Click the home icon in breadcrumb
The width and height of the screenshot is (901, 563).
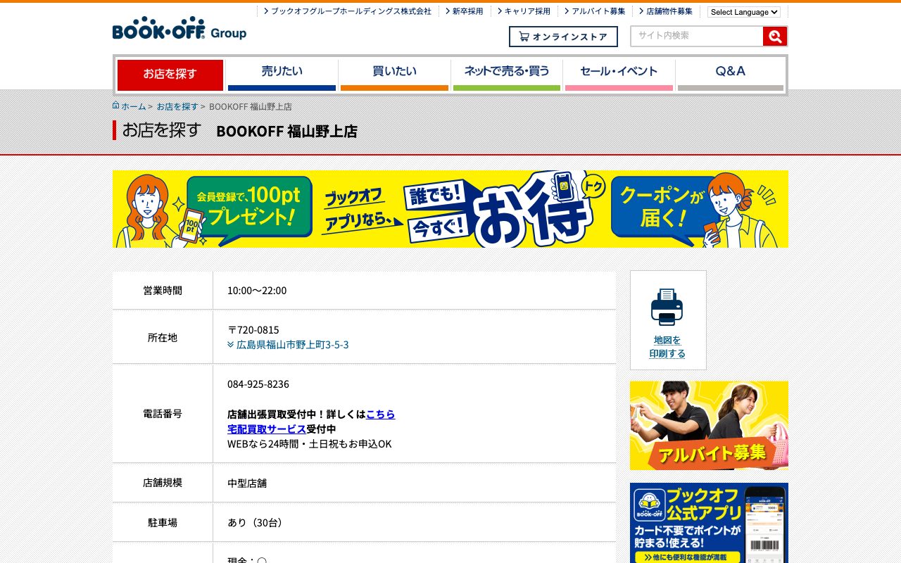pos(116,106)
